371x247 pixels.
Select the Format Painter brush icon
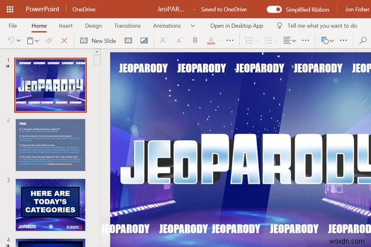tap(49, 41)
